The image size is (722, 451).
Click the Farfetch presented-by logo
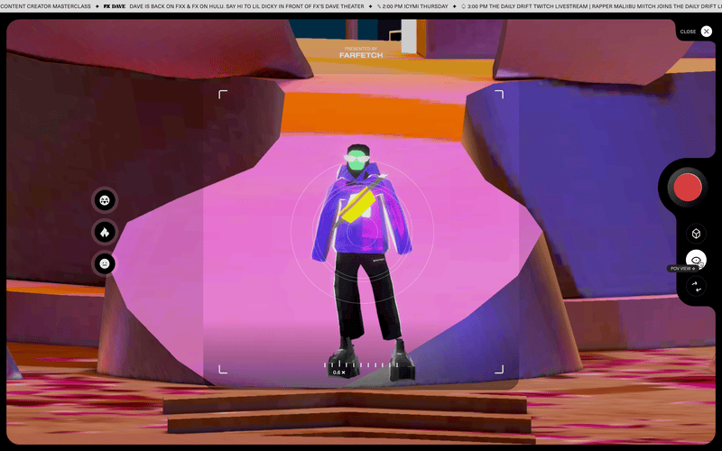(x=361, y=52)
